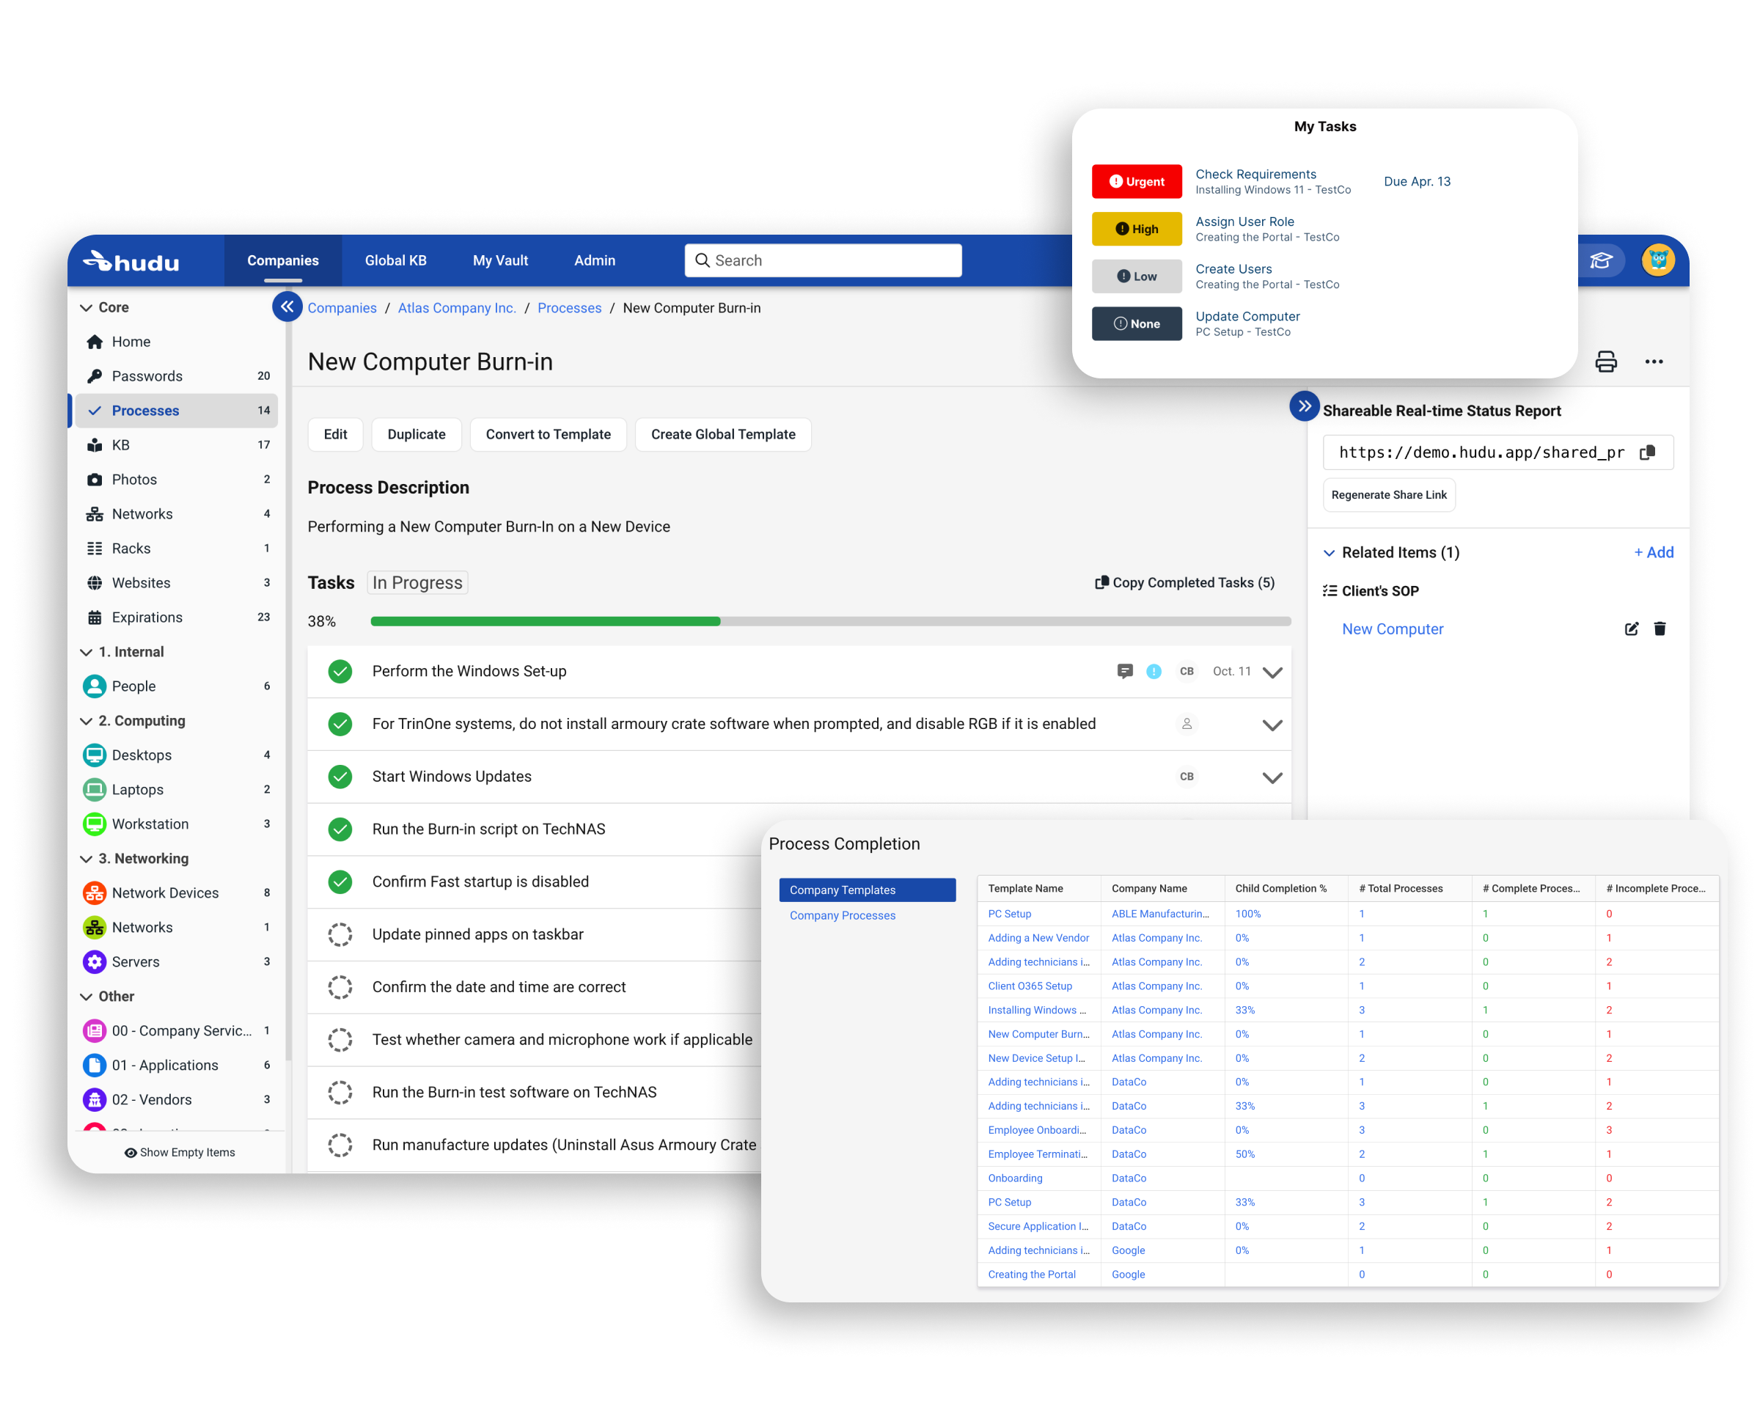Copy the shareable status report URL
The height and width of the screenshot is (1408, 1760).
[x=1647, y=452]
